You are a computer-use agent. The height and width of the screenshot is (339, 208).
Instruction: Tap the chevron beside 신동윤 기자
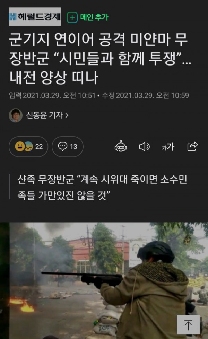click(x=67, y=116)
